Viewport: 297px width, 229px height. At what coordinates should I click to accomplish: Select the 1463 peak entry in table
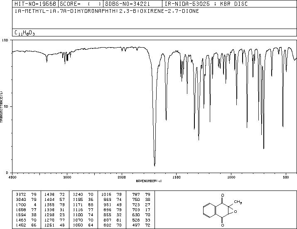tap(26, 220)
